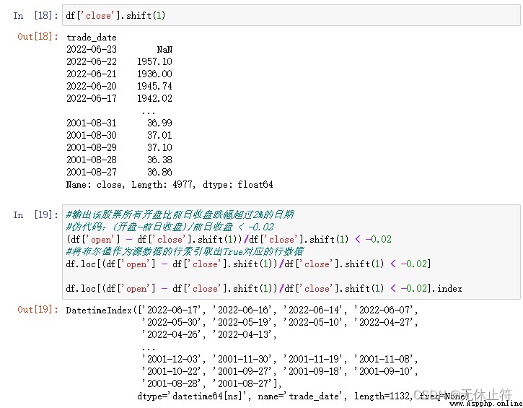This screenshot has width=523, height=408.
Task: Click the date '2001-10-22' in output 19
Action: [172, 371]
